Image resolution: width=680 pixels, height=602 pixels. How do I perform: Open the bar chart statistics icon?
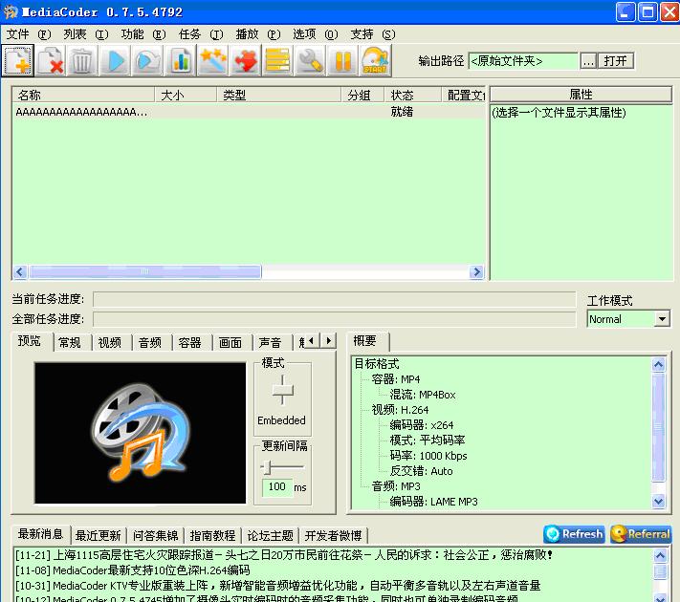coord(181,60)
